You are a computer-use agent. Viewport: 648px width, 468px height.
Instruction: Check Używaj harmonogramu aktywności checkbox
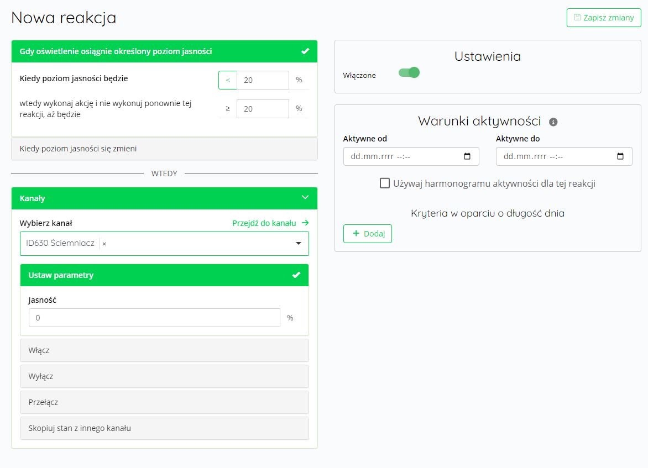(x=385, y=183)
